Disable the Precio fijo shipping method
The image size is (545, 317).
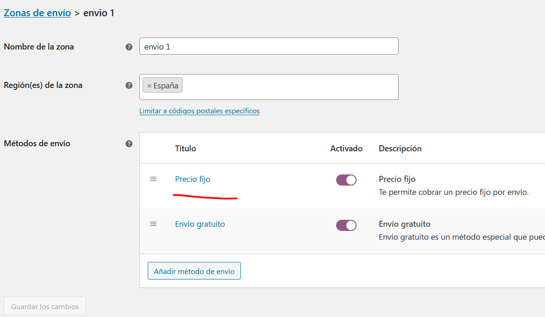point(346,180)
